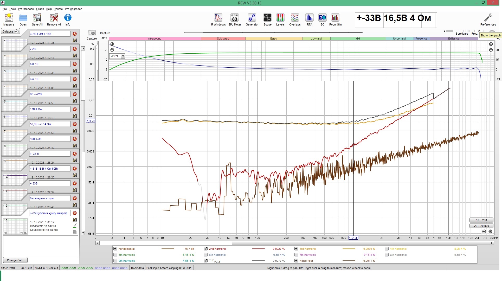Screen dimensions: 502x281
Task: Open the Preferences menu
Action: (26, 9)
